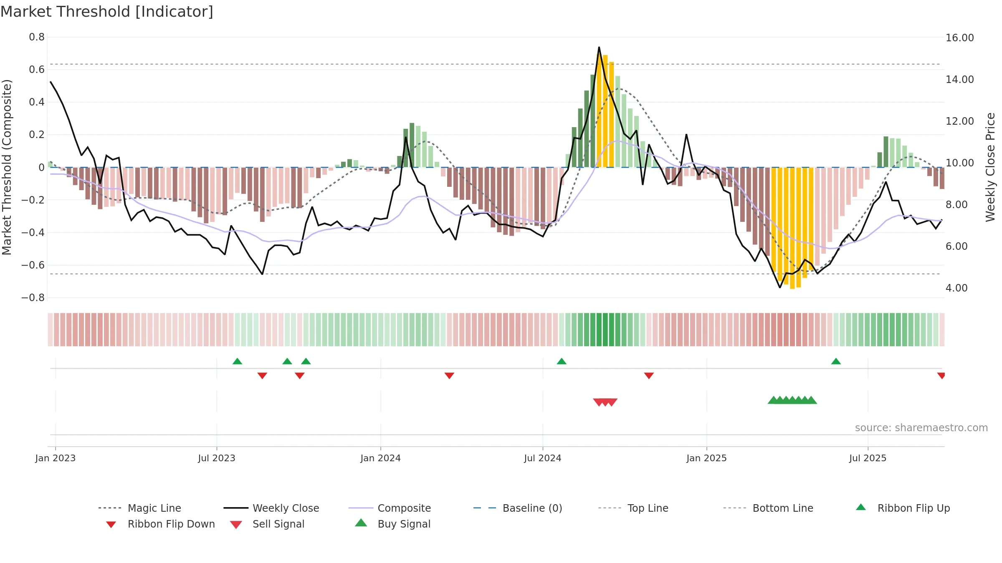Image resolution: width=1002 pixels, height=563 pixels.
Task: Toggle the Weekly Close legend entry
Action: 271,508
